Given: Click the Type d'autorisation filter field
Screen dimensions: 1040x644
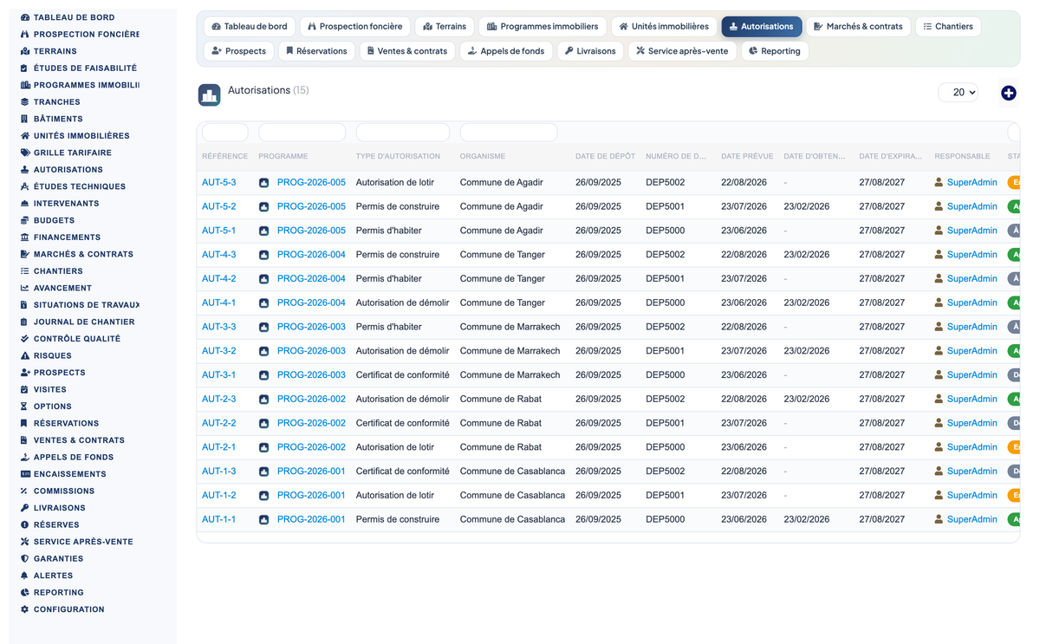Looking at the screenshot, I should (x=403, y=133).
